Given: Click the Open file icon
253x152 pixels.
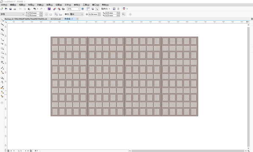Looking at the screenshot, I should [6, 9].
